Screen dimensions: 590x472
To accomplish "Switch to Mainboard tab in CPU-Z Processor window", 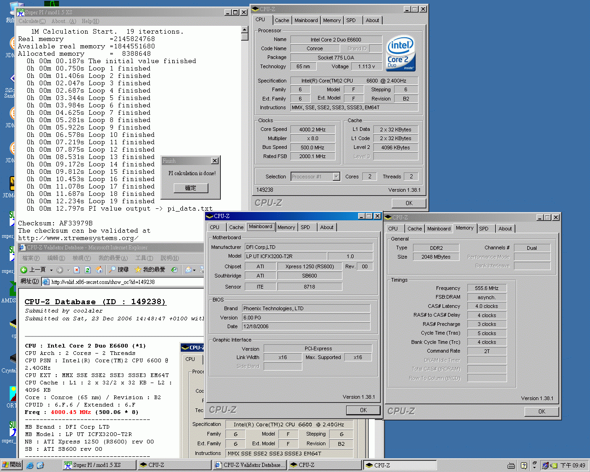I will (x=306, y=20).
